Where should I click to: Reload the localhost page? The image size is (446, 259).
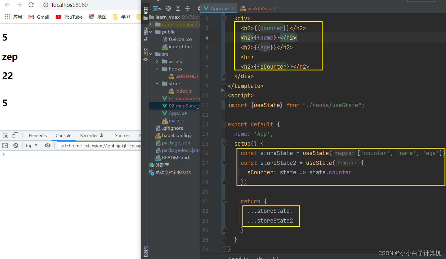click(31, 5)
